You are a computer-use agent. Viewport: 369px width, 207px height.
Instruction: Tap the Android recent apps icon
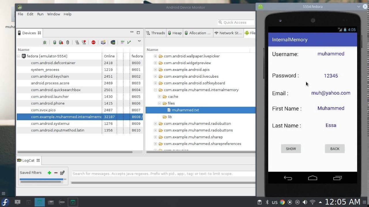point(337,178)
